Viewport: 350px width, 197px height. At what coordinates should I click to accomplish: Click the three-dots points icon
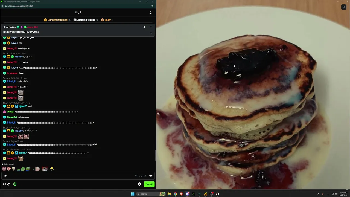click(8, 184)
